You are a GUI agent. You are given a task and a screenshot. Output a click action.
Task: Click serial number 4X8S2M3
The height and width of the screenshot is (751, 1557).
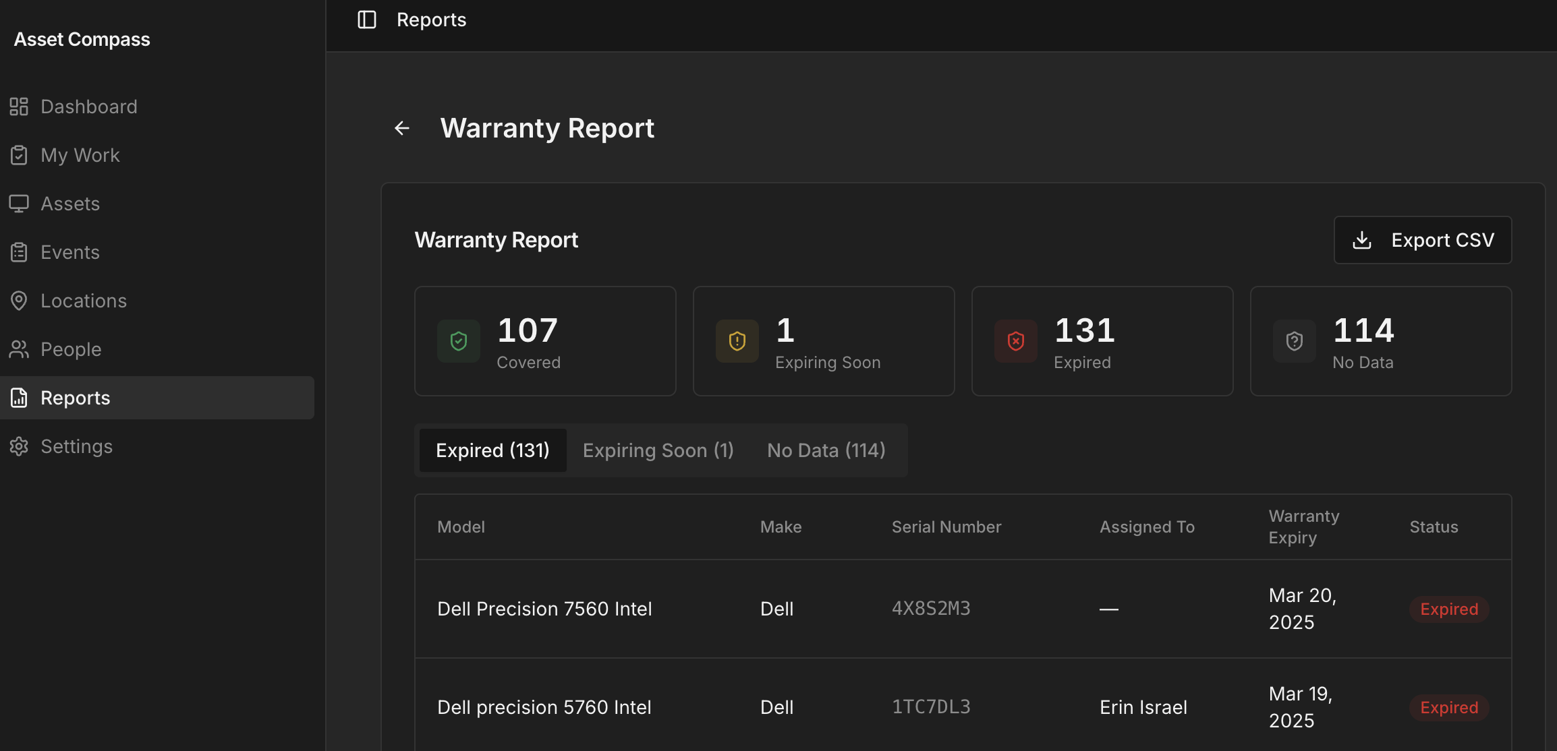[931, 609]
